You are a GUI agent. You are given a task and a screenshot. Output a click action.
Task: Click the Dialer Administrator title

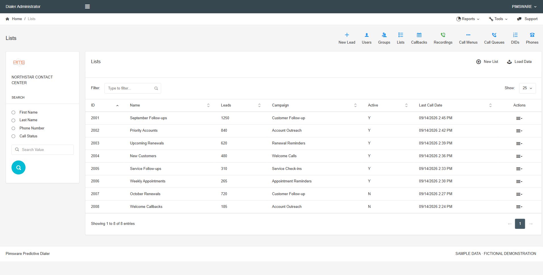(23, 7)
